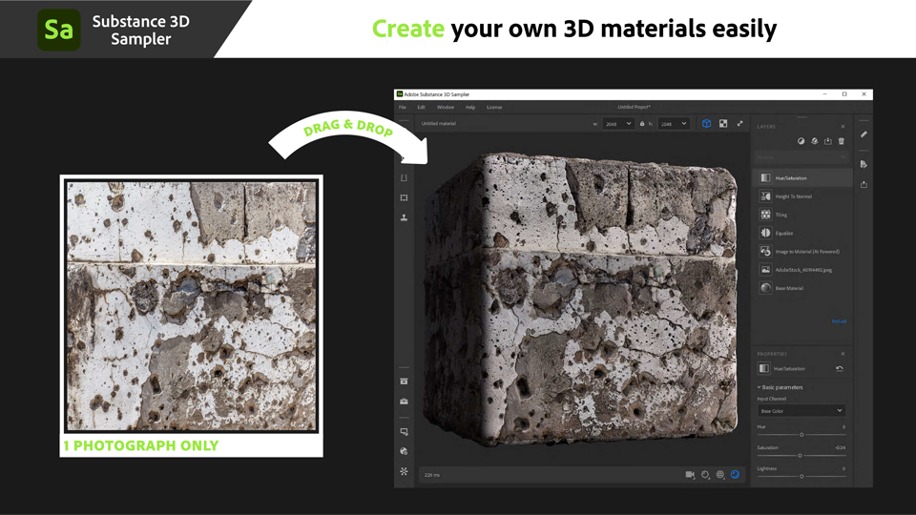The width and height of the screenshot is (916, 515).
Task: Open the File menu
Action: (403, 108)
